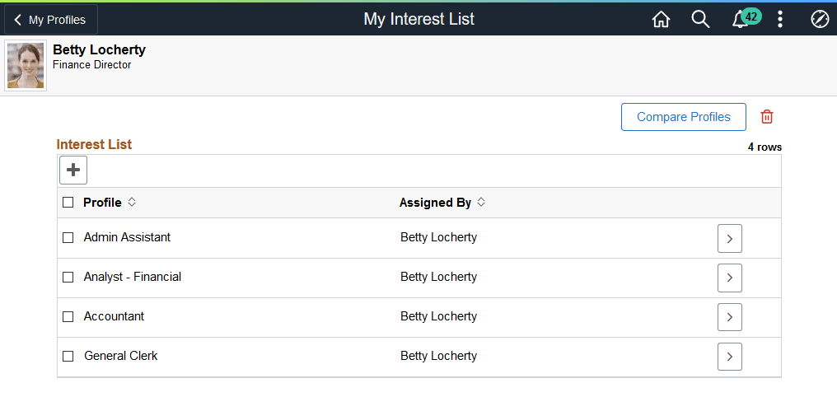
Task: Open the global search magnifier
Action: pos(700,20)
